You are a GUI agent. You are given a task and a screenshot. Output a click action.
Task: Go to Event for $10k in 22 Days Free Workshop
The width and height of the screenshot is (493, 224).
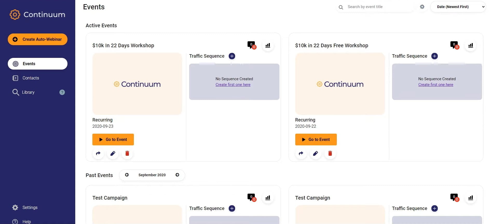point(316,139)
